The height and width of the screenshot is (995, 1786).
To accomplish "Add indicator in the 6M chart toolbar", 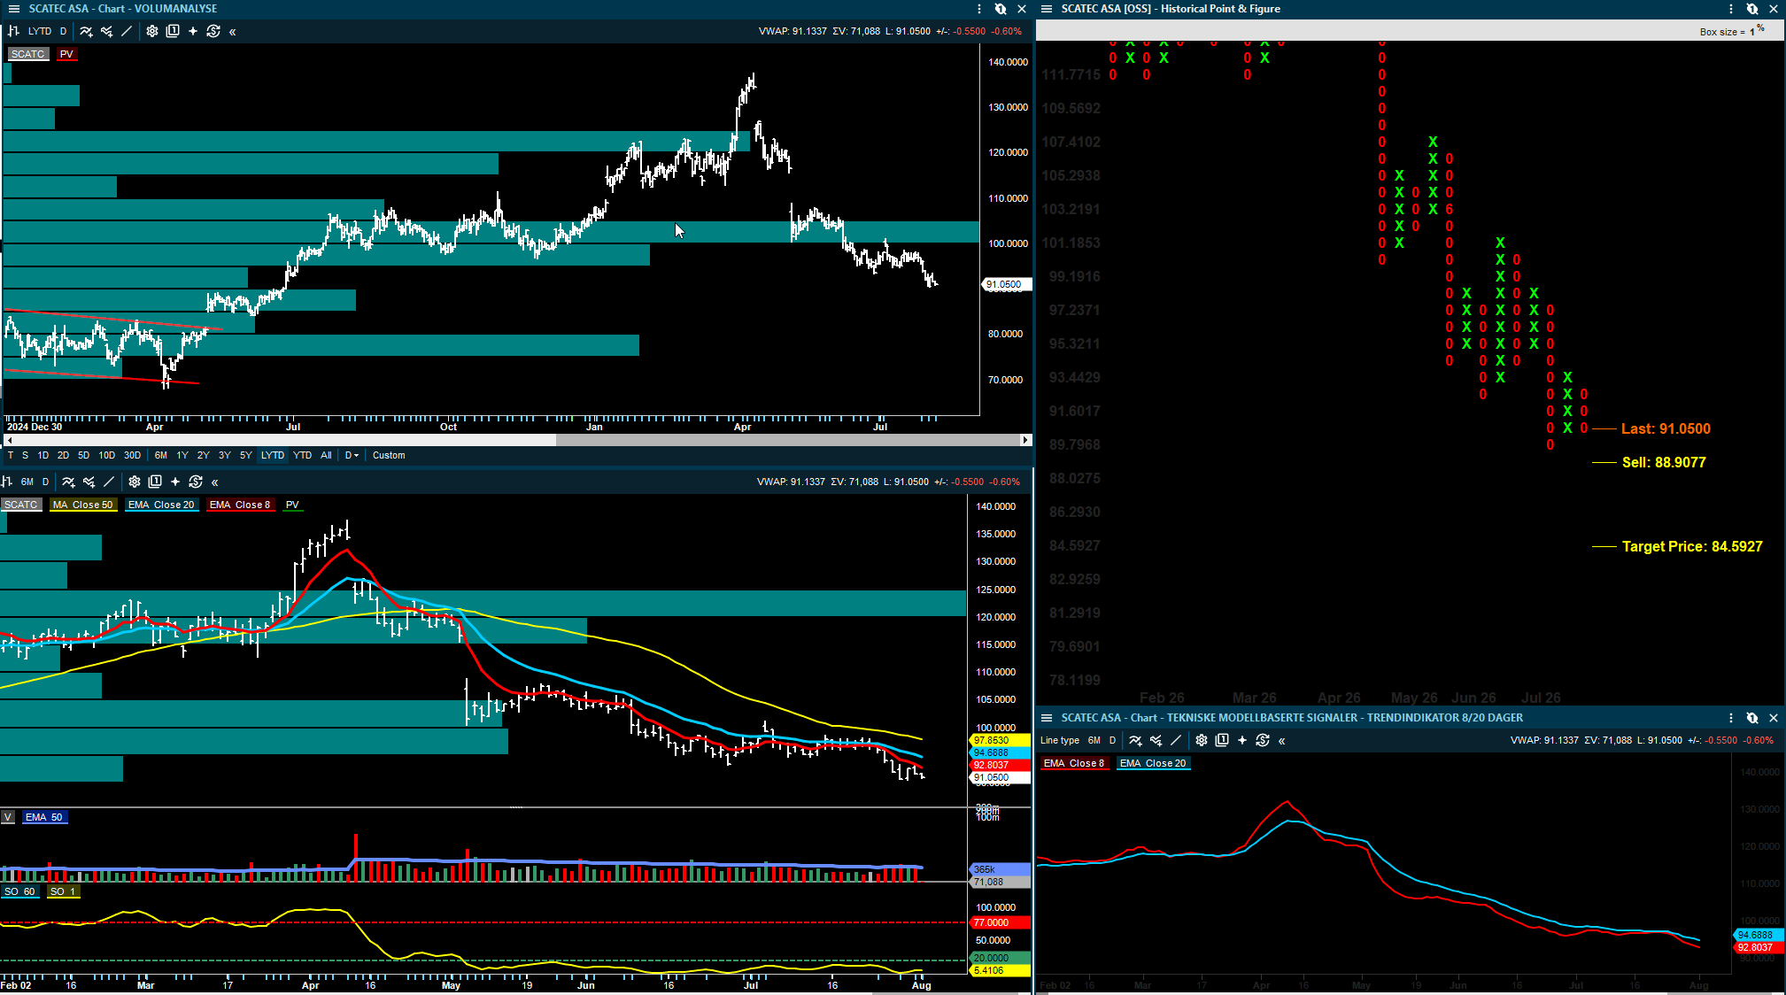I will point(68,482).
